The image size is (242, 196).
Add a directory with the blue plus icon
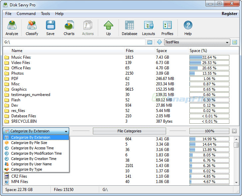[159, 42]
